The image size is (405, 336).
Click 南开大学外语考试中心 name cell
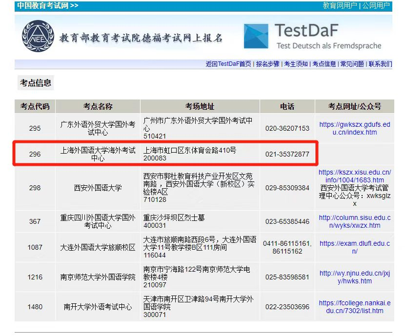(98, 307)
